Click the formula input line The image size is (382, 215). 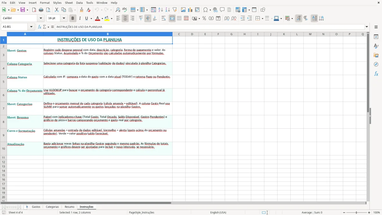click(x=210, y=27)
